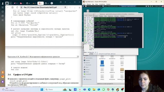The image size is (164, 92).
Task: Open Outlook from taskbar
Action: coord(99,89)
